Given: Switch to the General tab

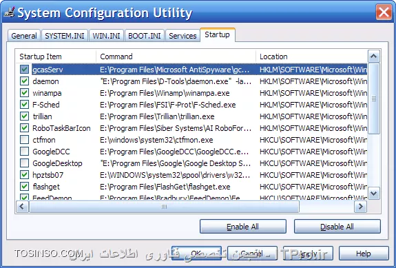Looking at the screenshot, I should click(24, 36).
